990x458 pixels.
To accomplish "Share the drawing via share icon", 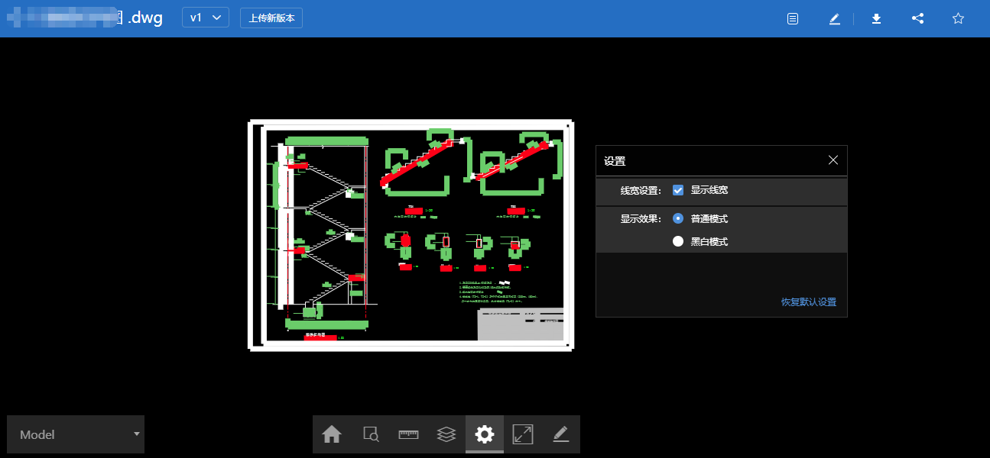I will click(x=917, y=18).
